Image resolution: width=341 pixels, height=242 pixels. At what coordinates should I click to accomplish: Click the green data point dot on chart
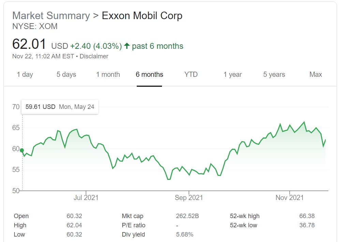[22, 150]
